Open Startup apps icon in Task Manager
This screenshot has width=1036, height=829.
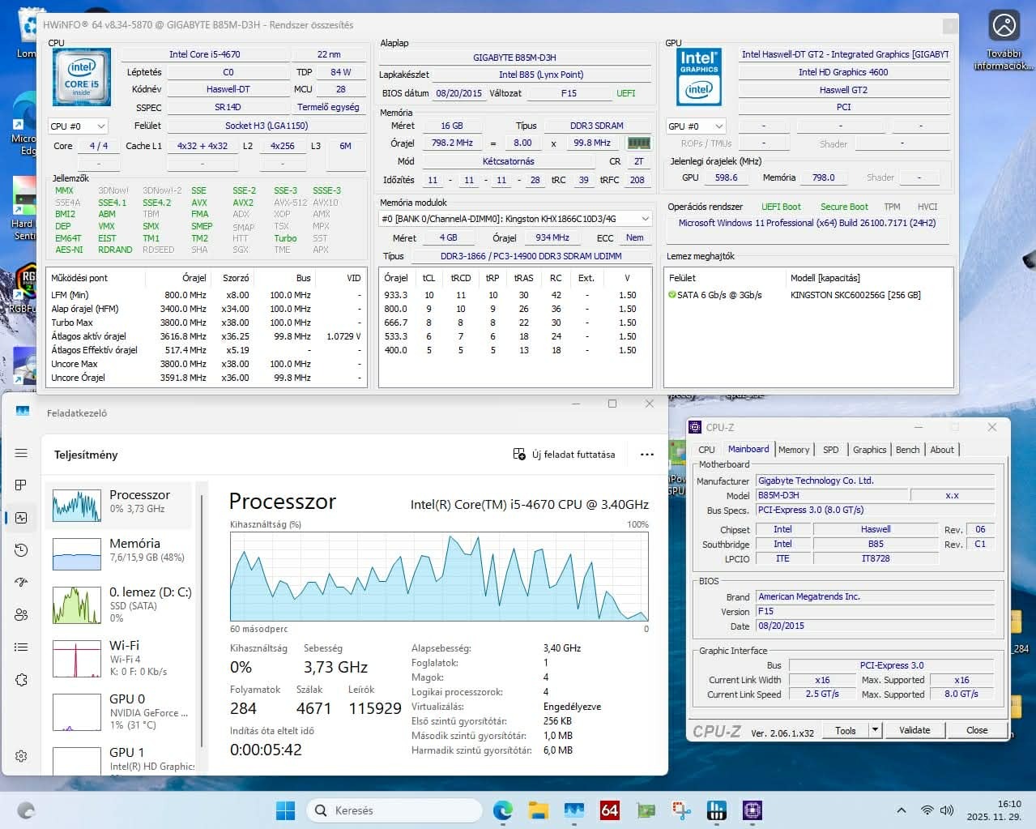coord(21,582)
